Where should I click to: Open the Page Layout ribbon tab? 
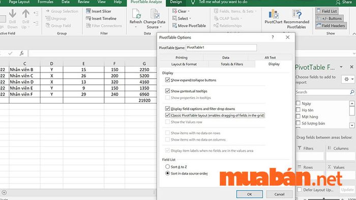19,2
